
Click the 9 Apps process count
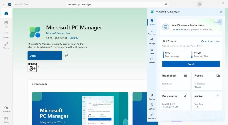198,87
